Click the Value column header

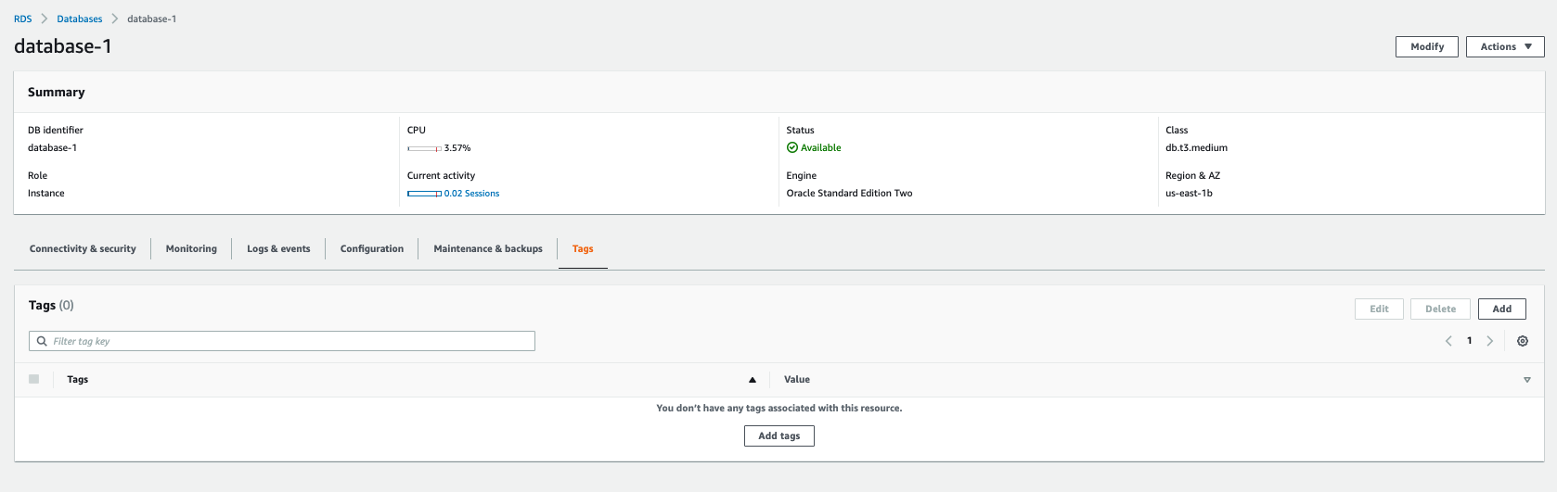click(x=797, y=380)
